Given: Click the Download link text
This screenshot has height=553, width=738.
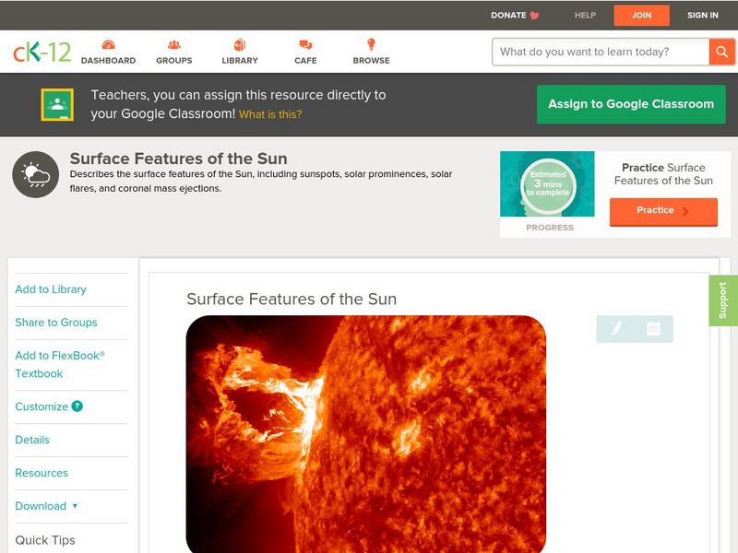Looking at the screenshot, I should pos(41,506).
